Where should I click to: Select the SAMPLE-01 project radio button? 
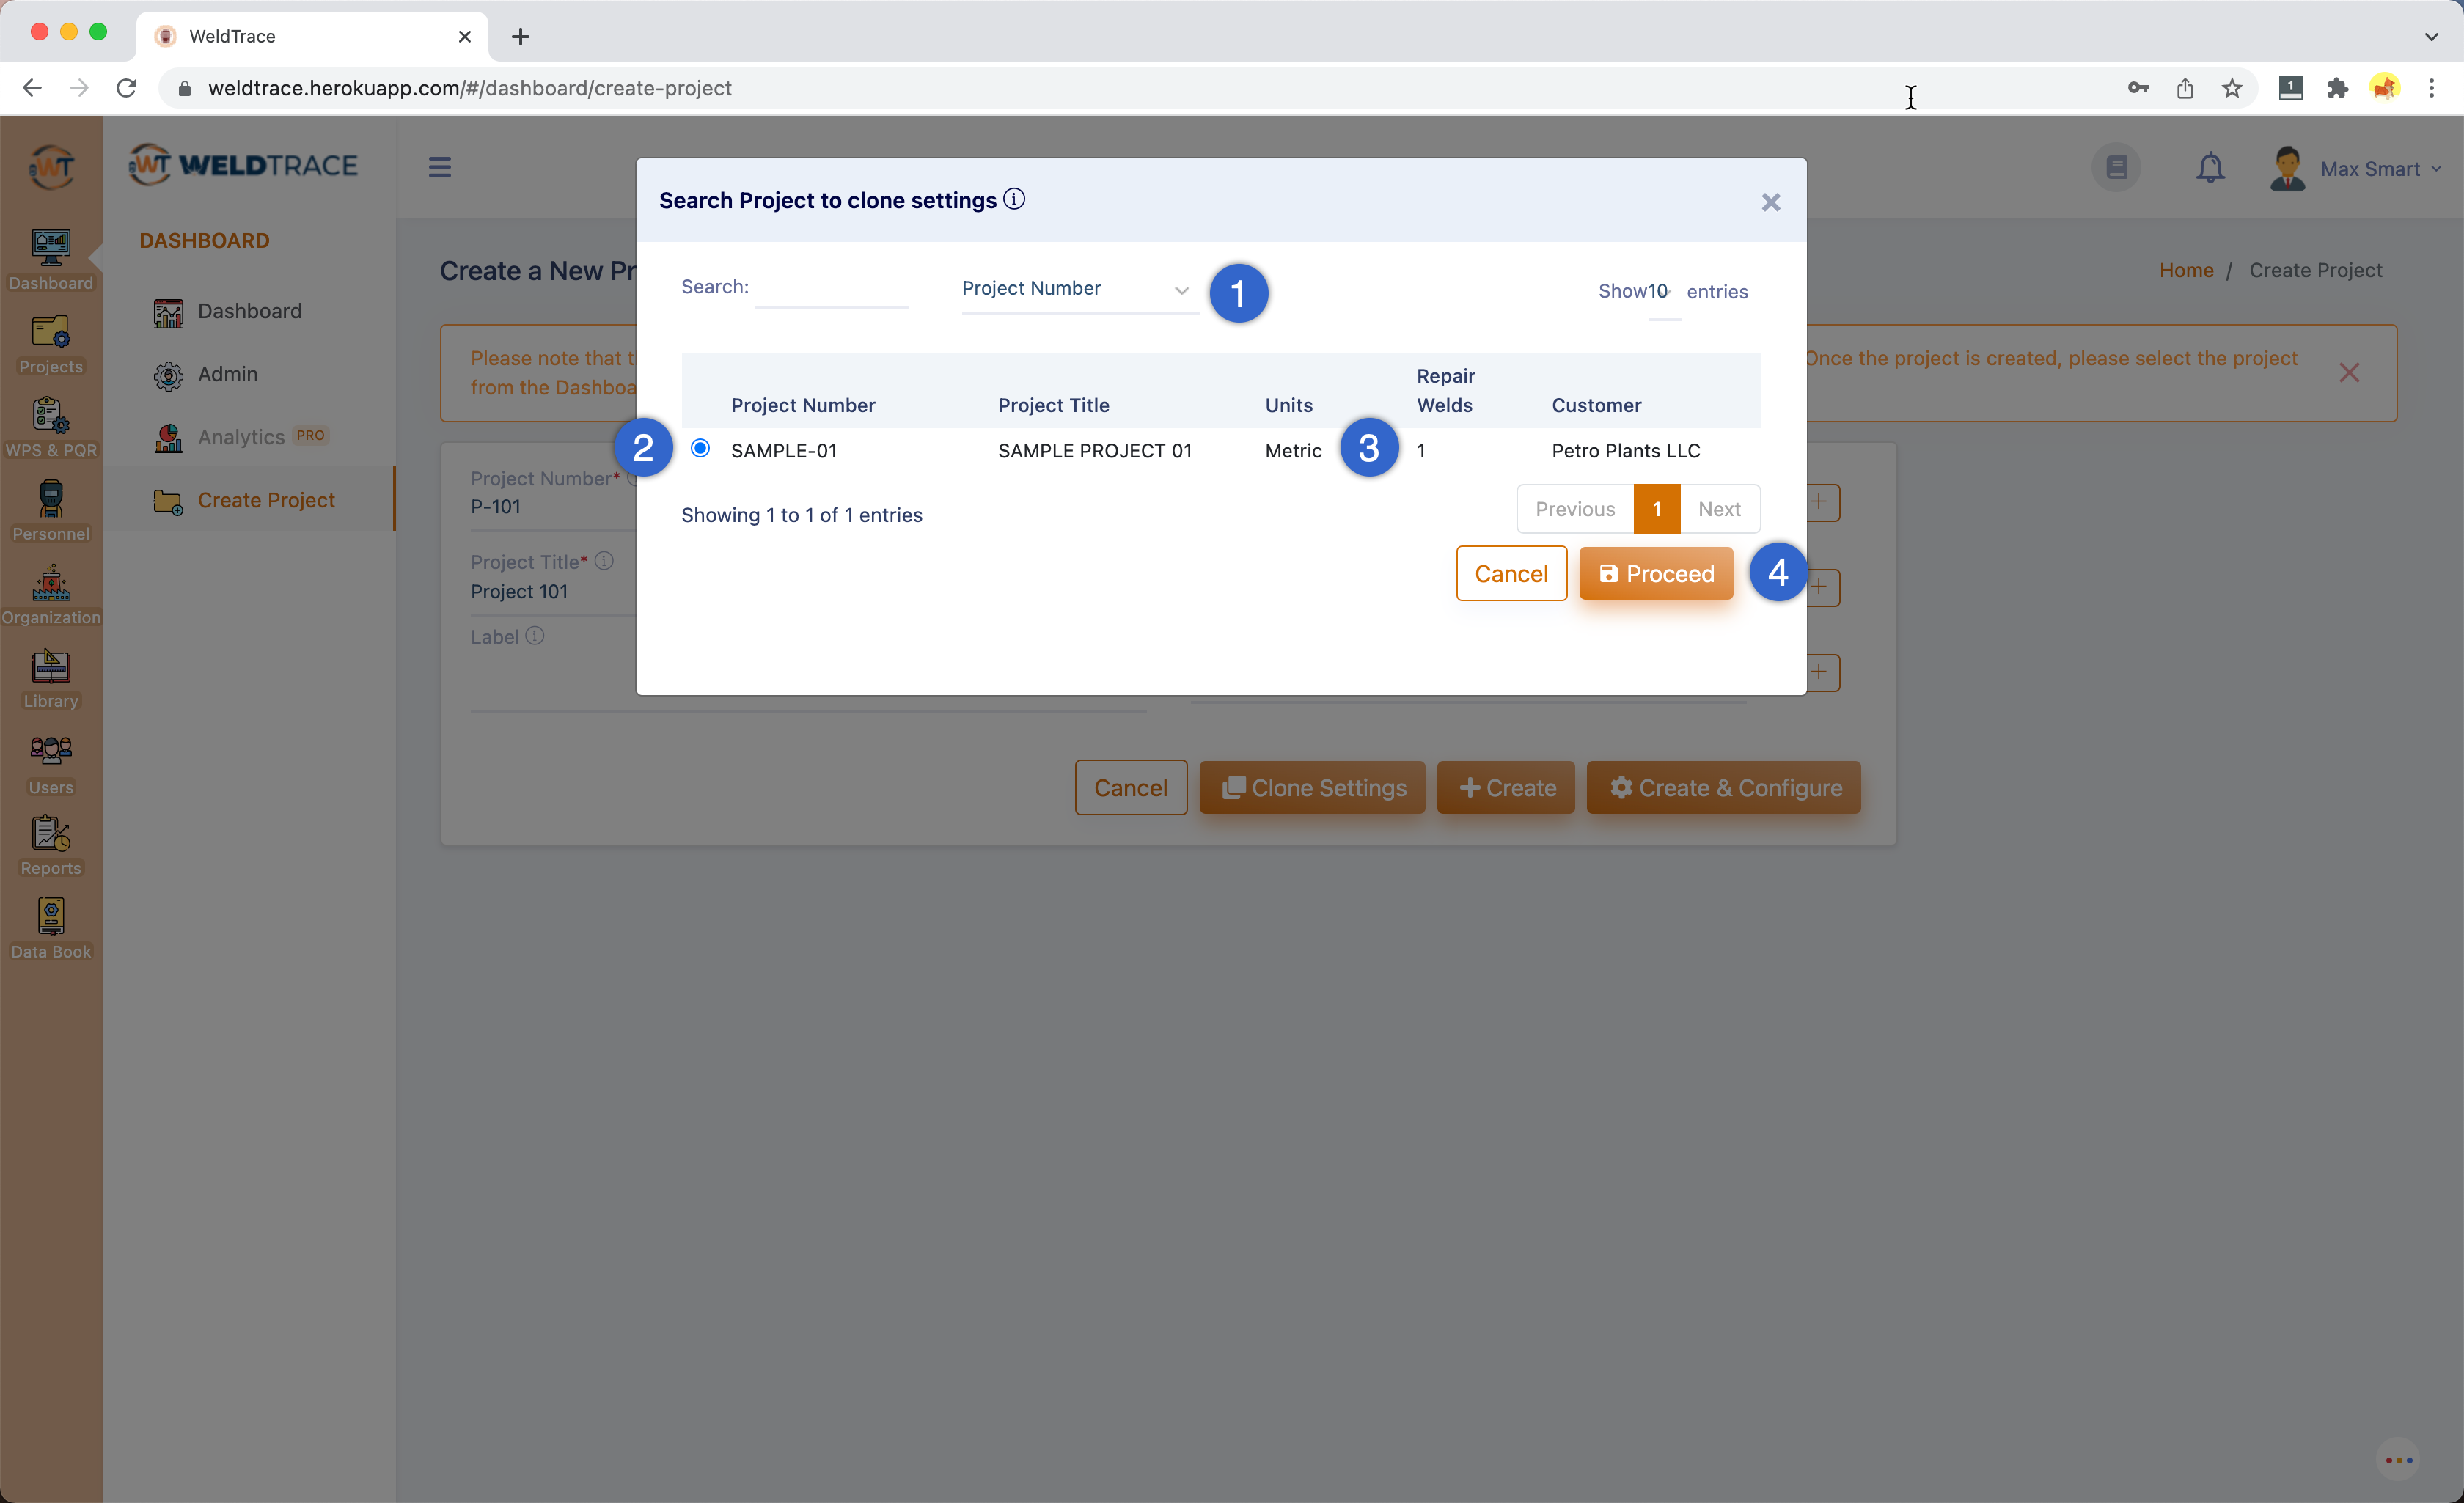click(700, 448)
